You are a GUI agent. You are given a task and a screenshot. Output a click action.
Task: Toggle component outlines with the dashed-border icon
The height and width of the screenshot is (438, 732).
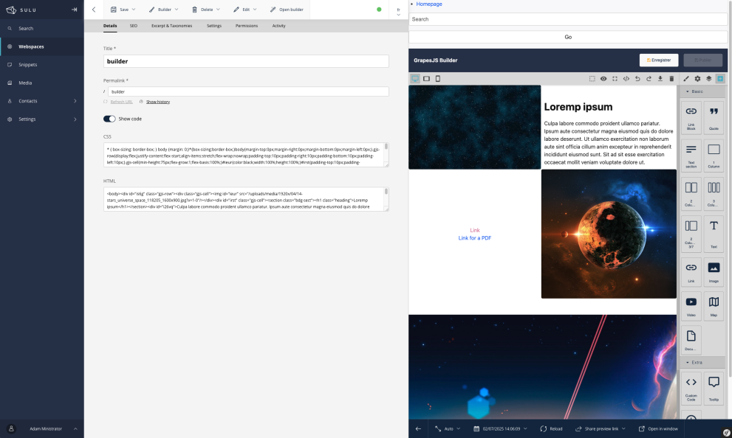click(592, 78)
